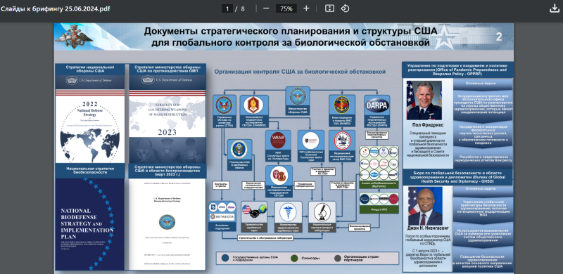Click the Big Farma sponsor logos grid

(x=379, y=163)
